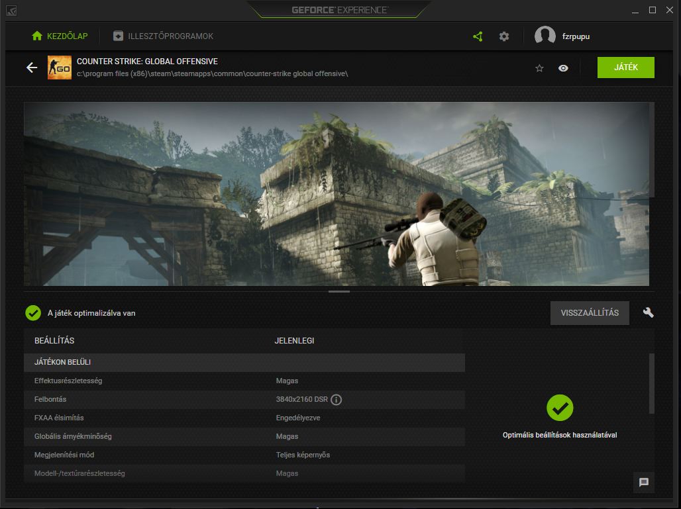Click the game install path text
Viewport: 681px width, 509px height.
pos(213,73)
